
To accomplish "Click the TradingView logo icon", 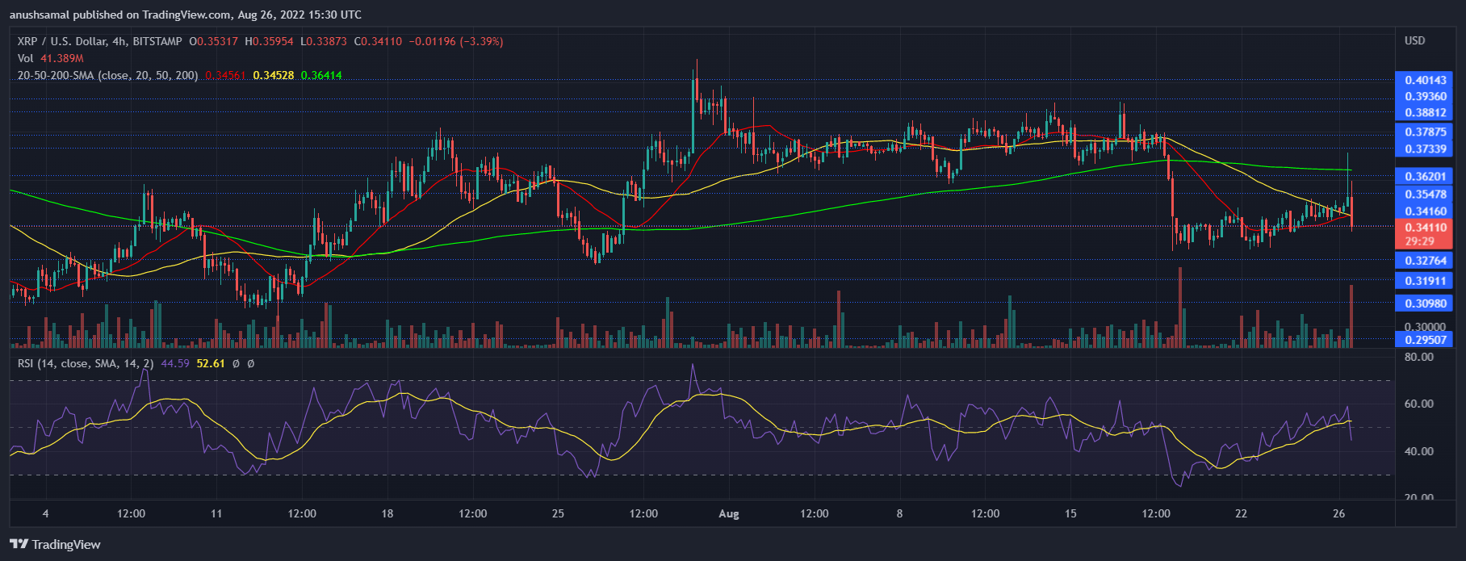I will pos(19,544).
